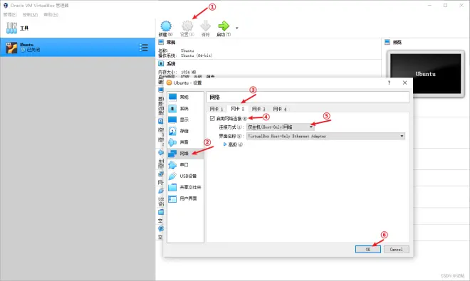The width and height of the screenshot is (470, 281).
Task: Open the interface name (界面名称) adapter dropdown
Action: (x=325, y=136)
